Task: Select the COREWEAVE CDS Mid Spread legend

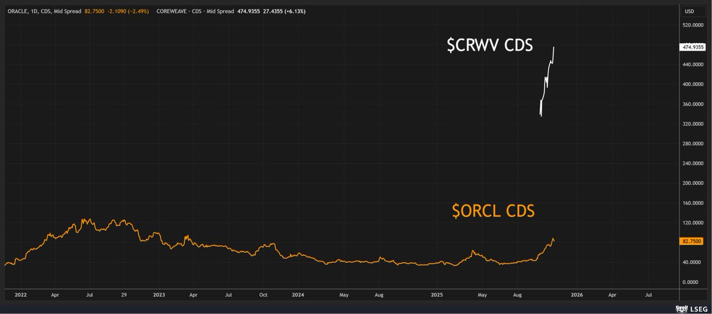Action: [x=195, y=11]
